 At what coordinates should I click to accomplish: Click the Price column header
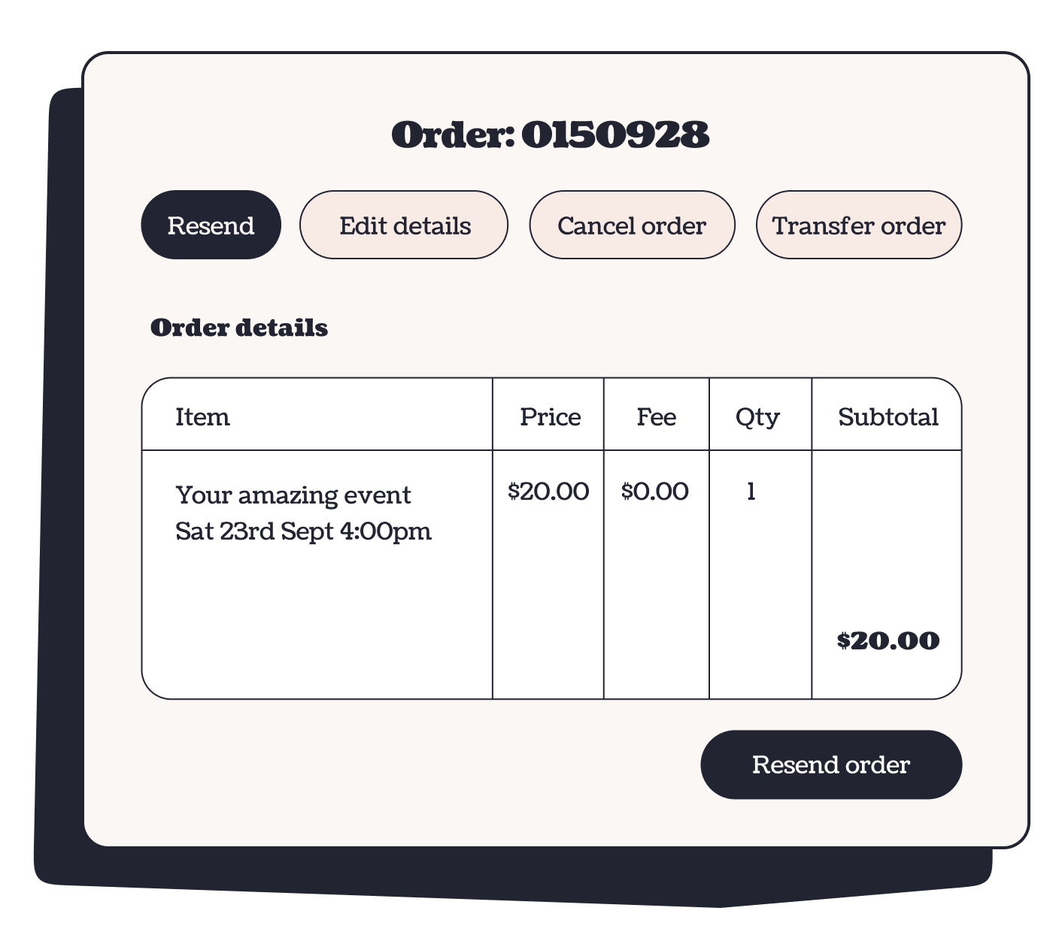(x=550, y=416)
